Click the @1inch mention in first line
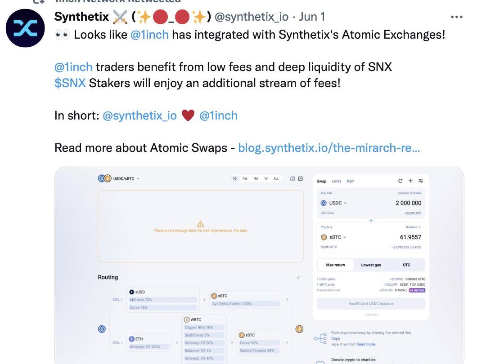477x364 pixels. (x=149, y=35)
